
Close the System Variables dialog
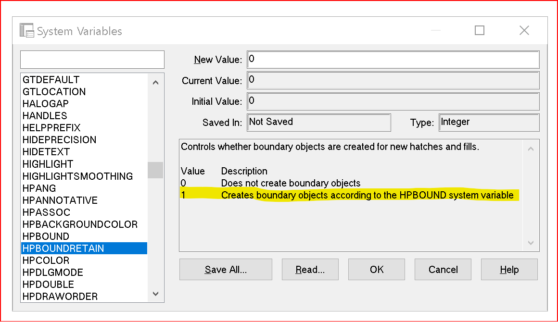(x=524, y=31)
